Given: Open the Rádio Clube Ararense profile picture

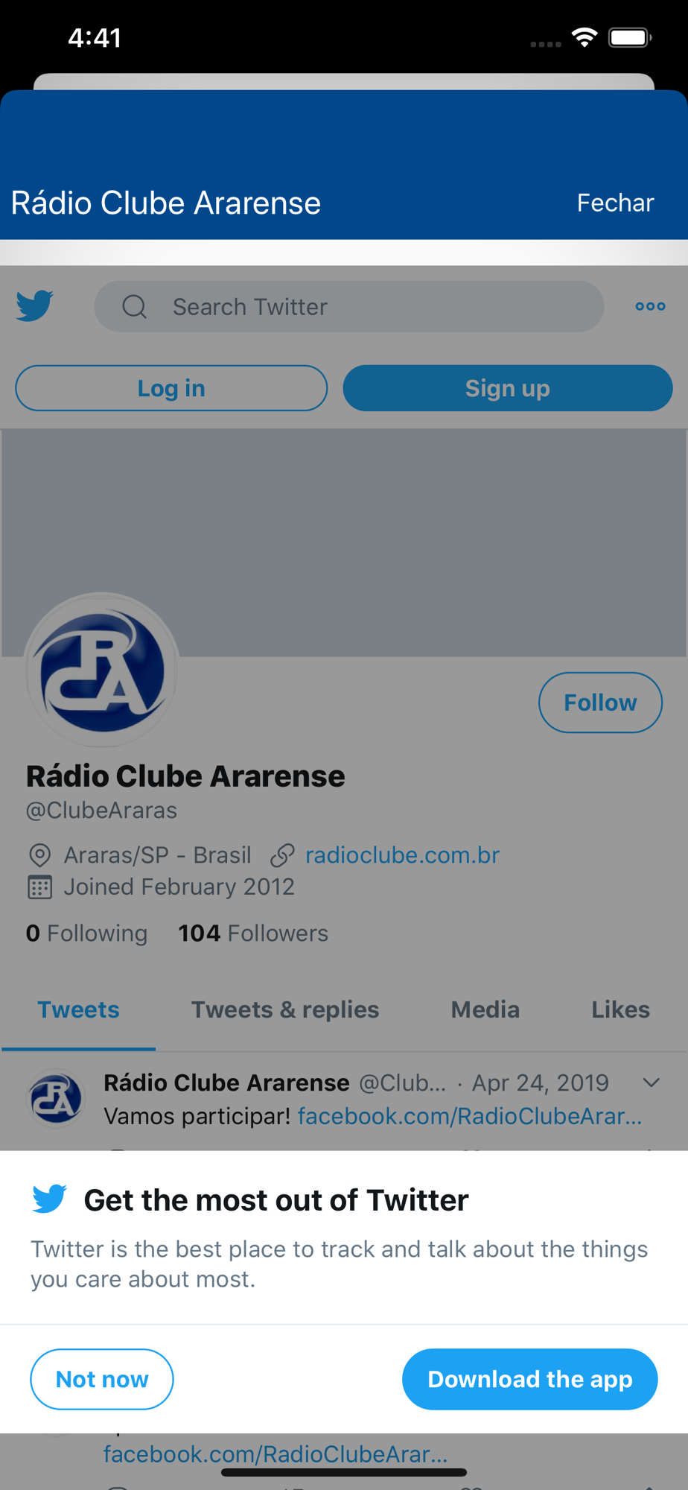Looking at the screenshot, I should click(x=102, y=670).
